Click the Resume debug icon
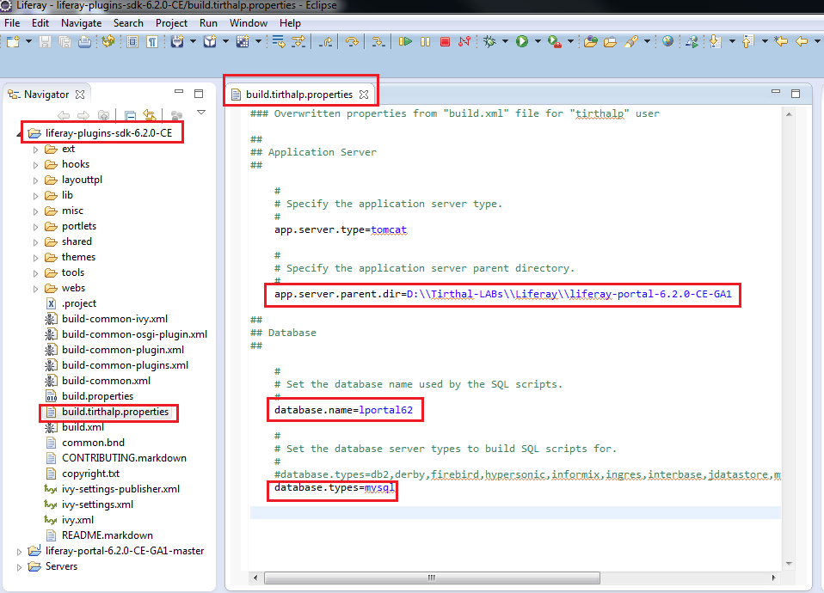 [405, 41]
